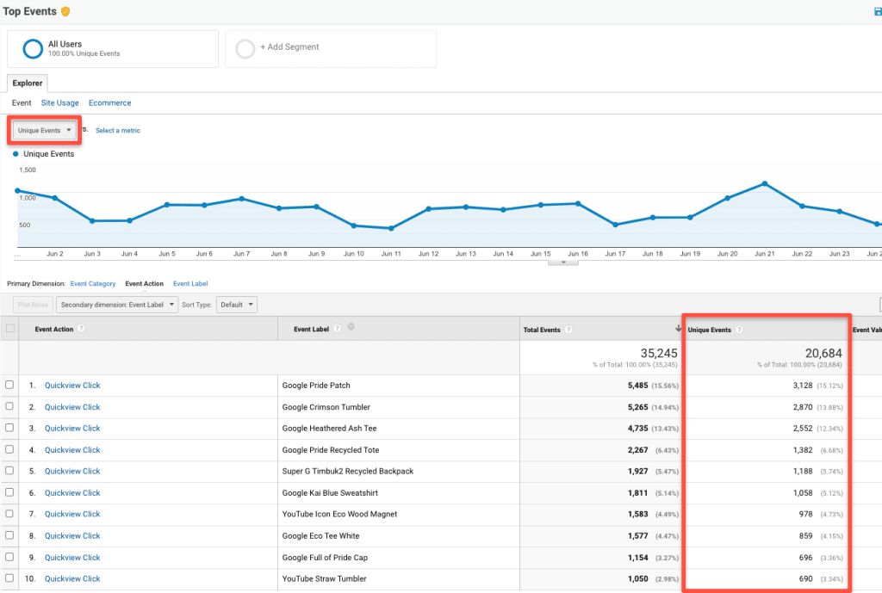Switch primary dimension to Event Category
The height and width of the screenshot is (593, 882).
coord(92,283)
